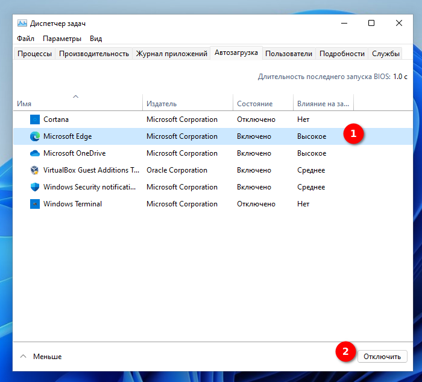
Task: Select Windows Security notificati... row name
Action: (x=89, y=187)
